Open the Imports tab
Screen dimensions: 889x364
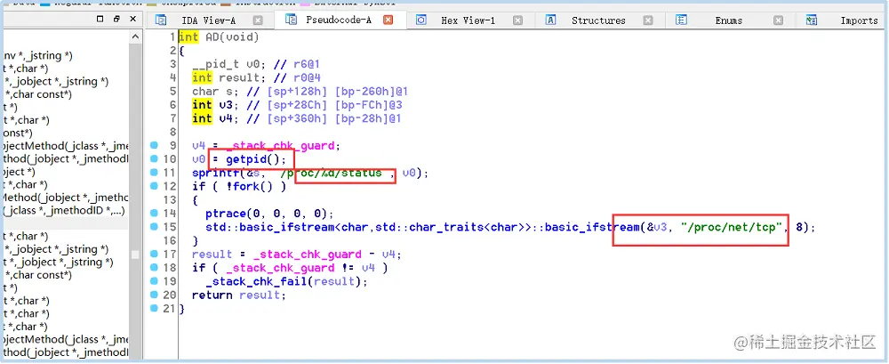(x=859, y=20)
